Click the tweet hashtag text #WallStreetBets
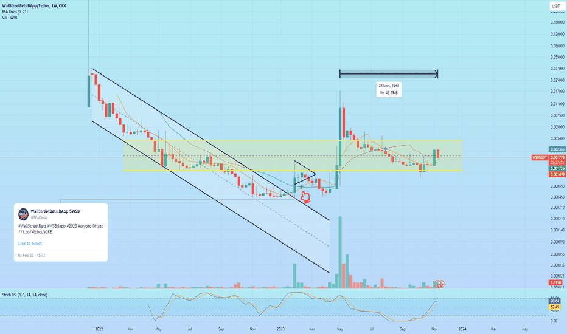 [x=32, y=226]
